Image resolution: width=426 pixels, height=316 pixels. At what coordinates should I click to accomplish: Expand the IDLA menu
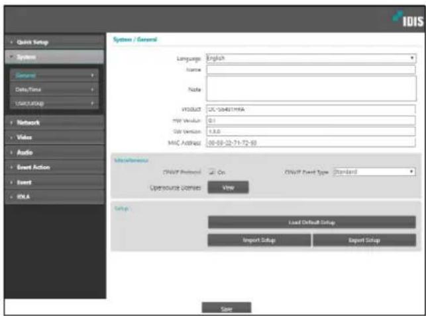point(54,197)
